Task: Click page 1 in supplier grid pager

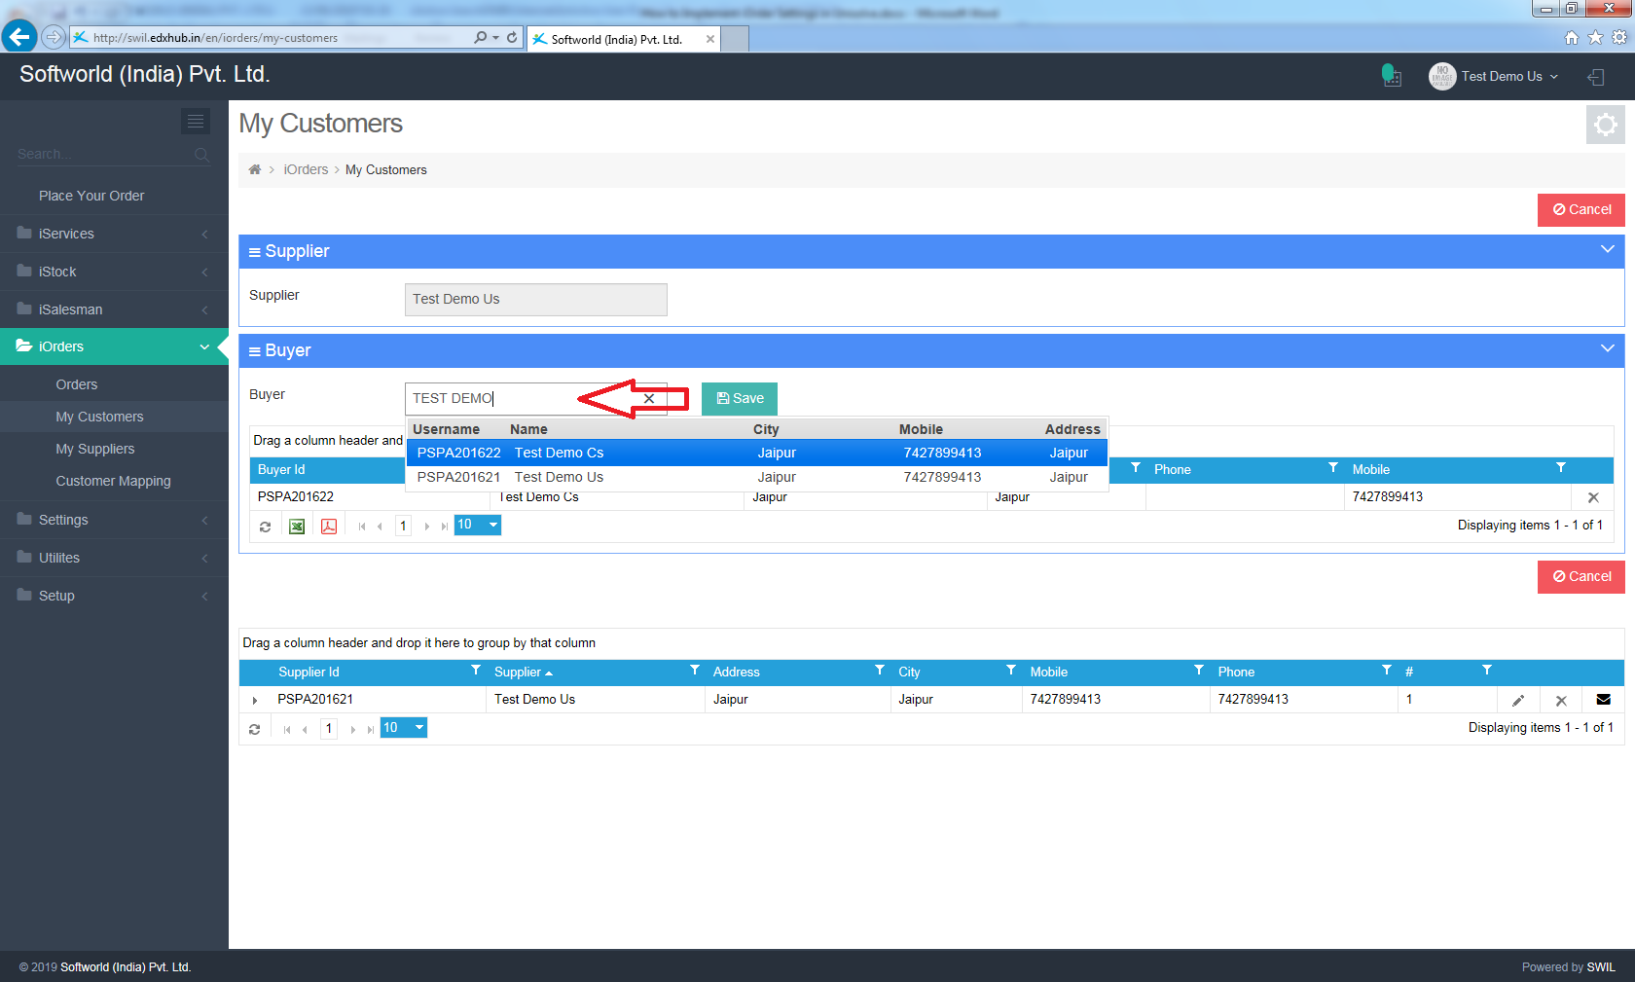Action: pos(329,728)
